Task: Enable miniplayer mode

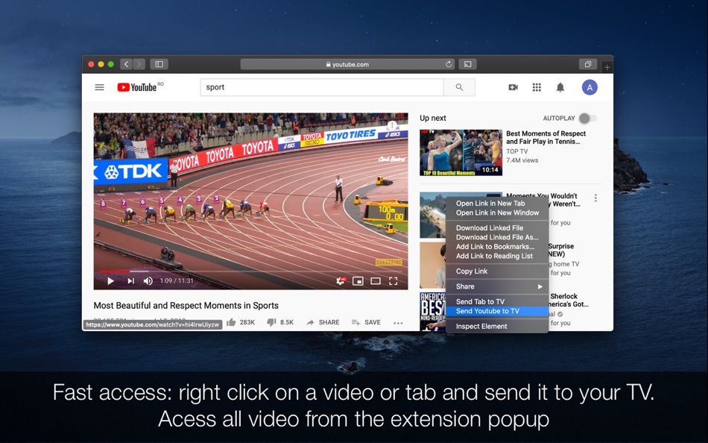Action: click(358, 281)
